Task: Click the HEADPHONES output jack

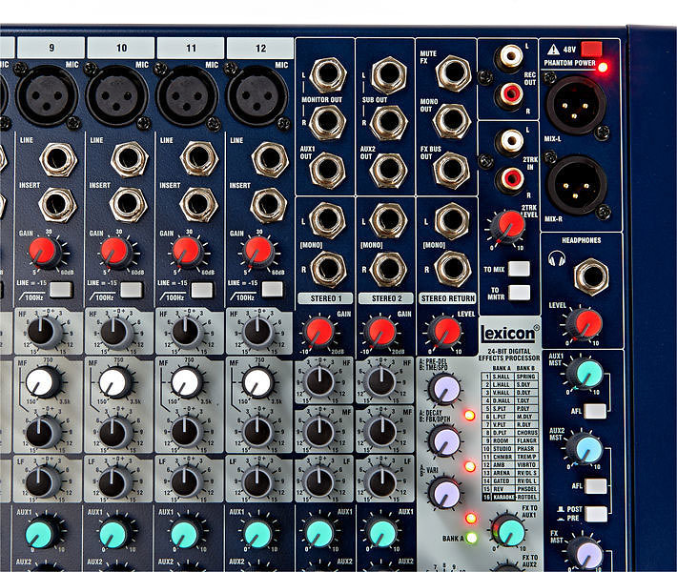Action: coord(591,276)
